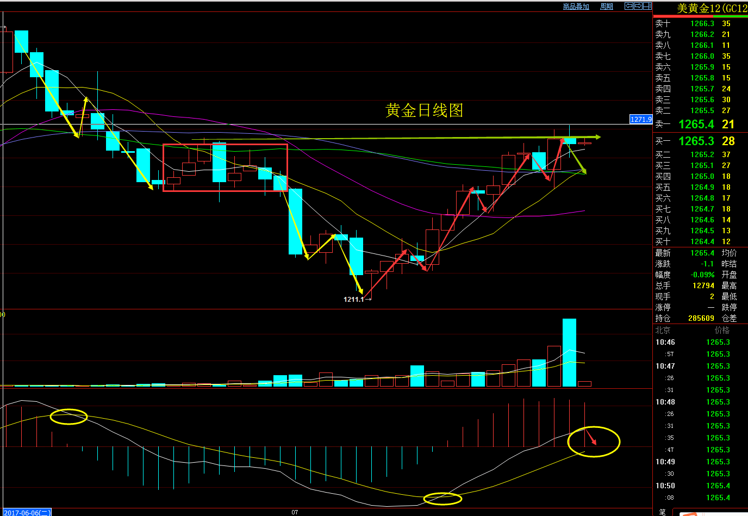Switch to the 笔 tick tab
This screenshot has width=748, height=516.
(662, 512)
